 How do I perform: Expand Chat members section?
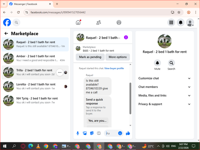tap(164, 87)
